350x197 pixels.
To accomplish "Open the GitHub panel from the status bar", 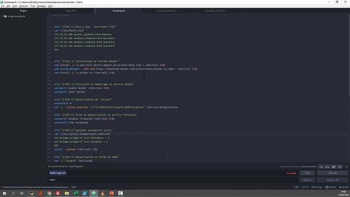I will tap(330, 187).
